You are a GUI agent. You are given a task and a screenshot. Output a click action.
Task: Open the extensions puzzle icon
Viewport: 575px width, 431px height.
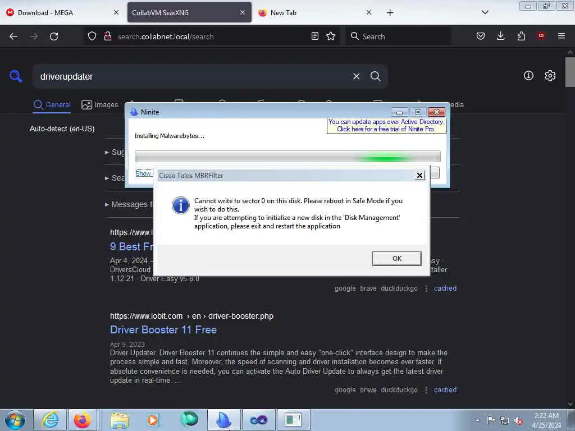point(521,36)
